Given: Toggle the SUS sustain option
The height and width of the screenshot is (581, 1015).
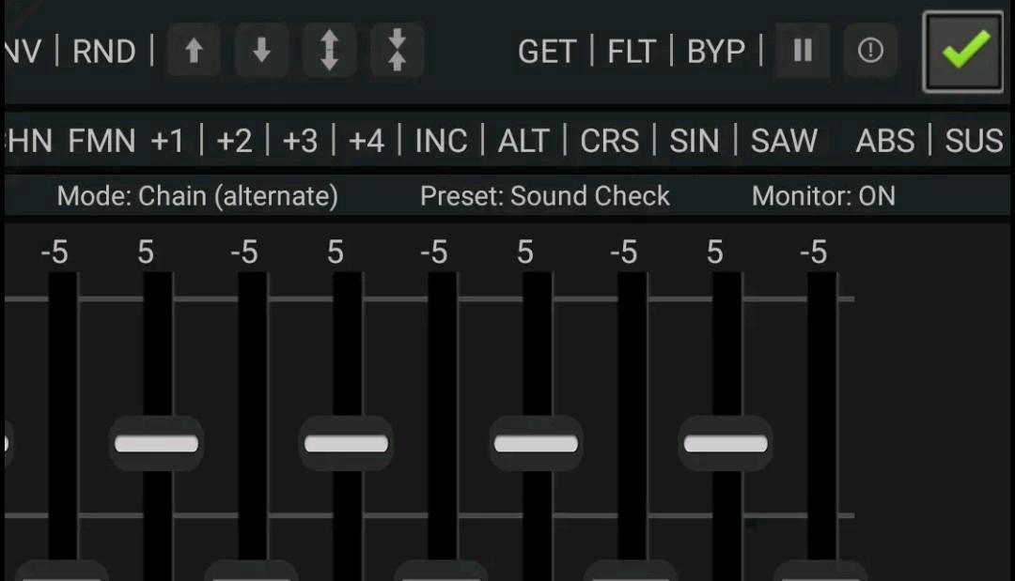Looking at the screenshot, I should click(x=975, y=140).
